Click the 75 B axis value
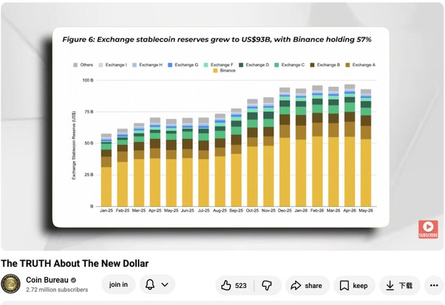 coord(88,112)
